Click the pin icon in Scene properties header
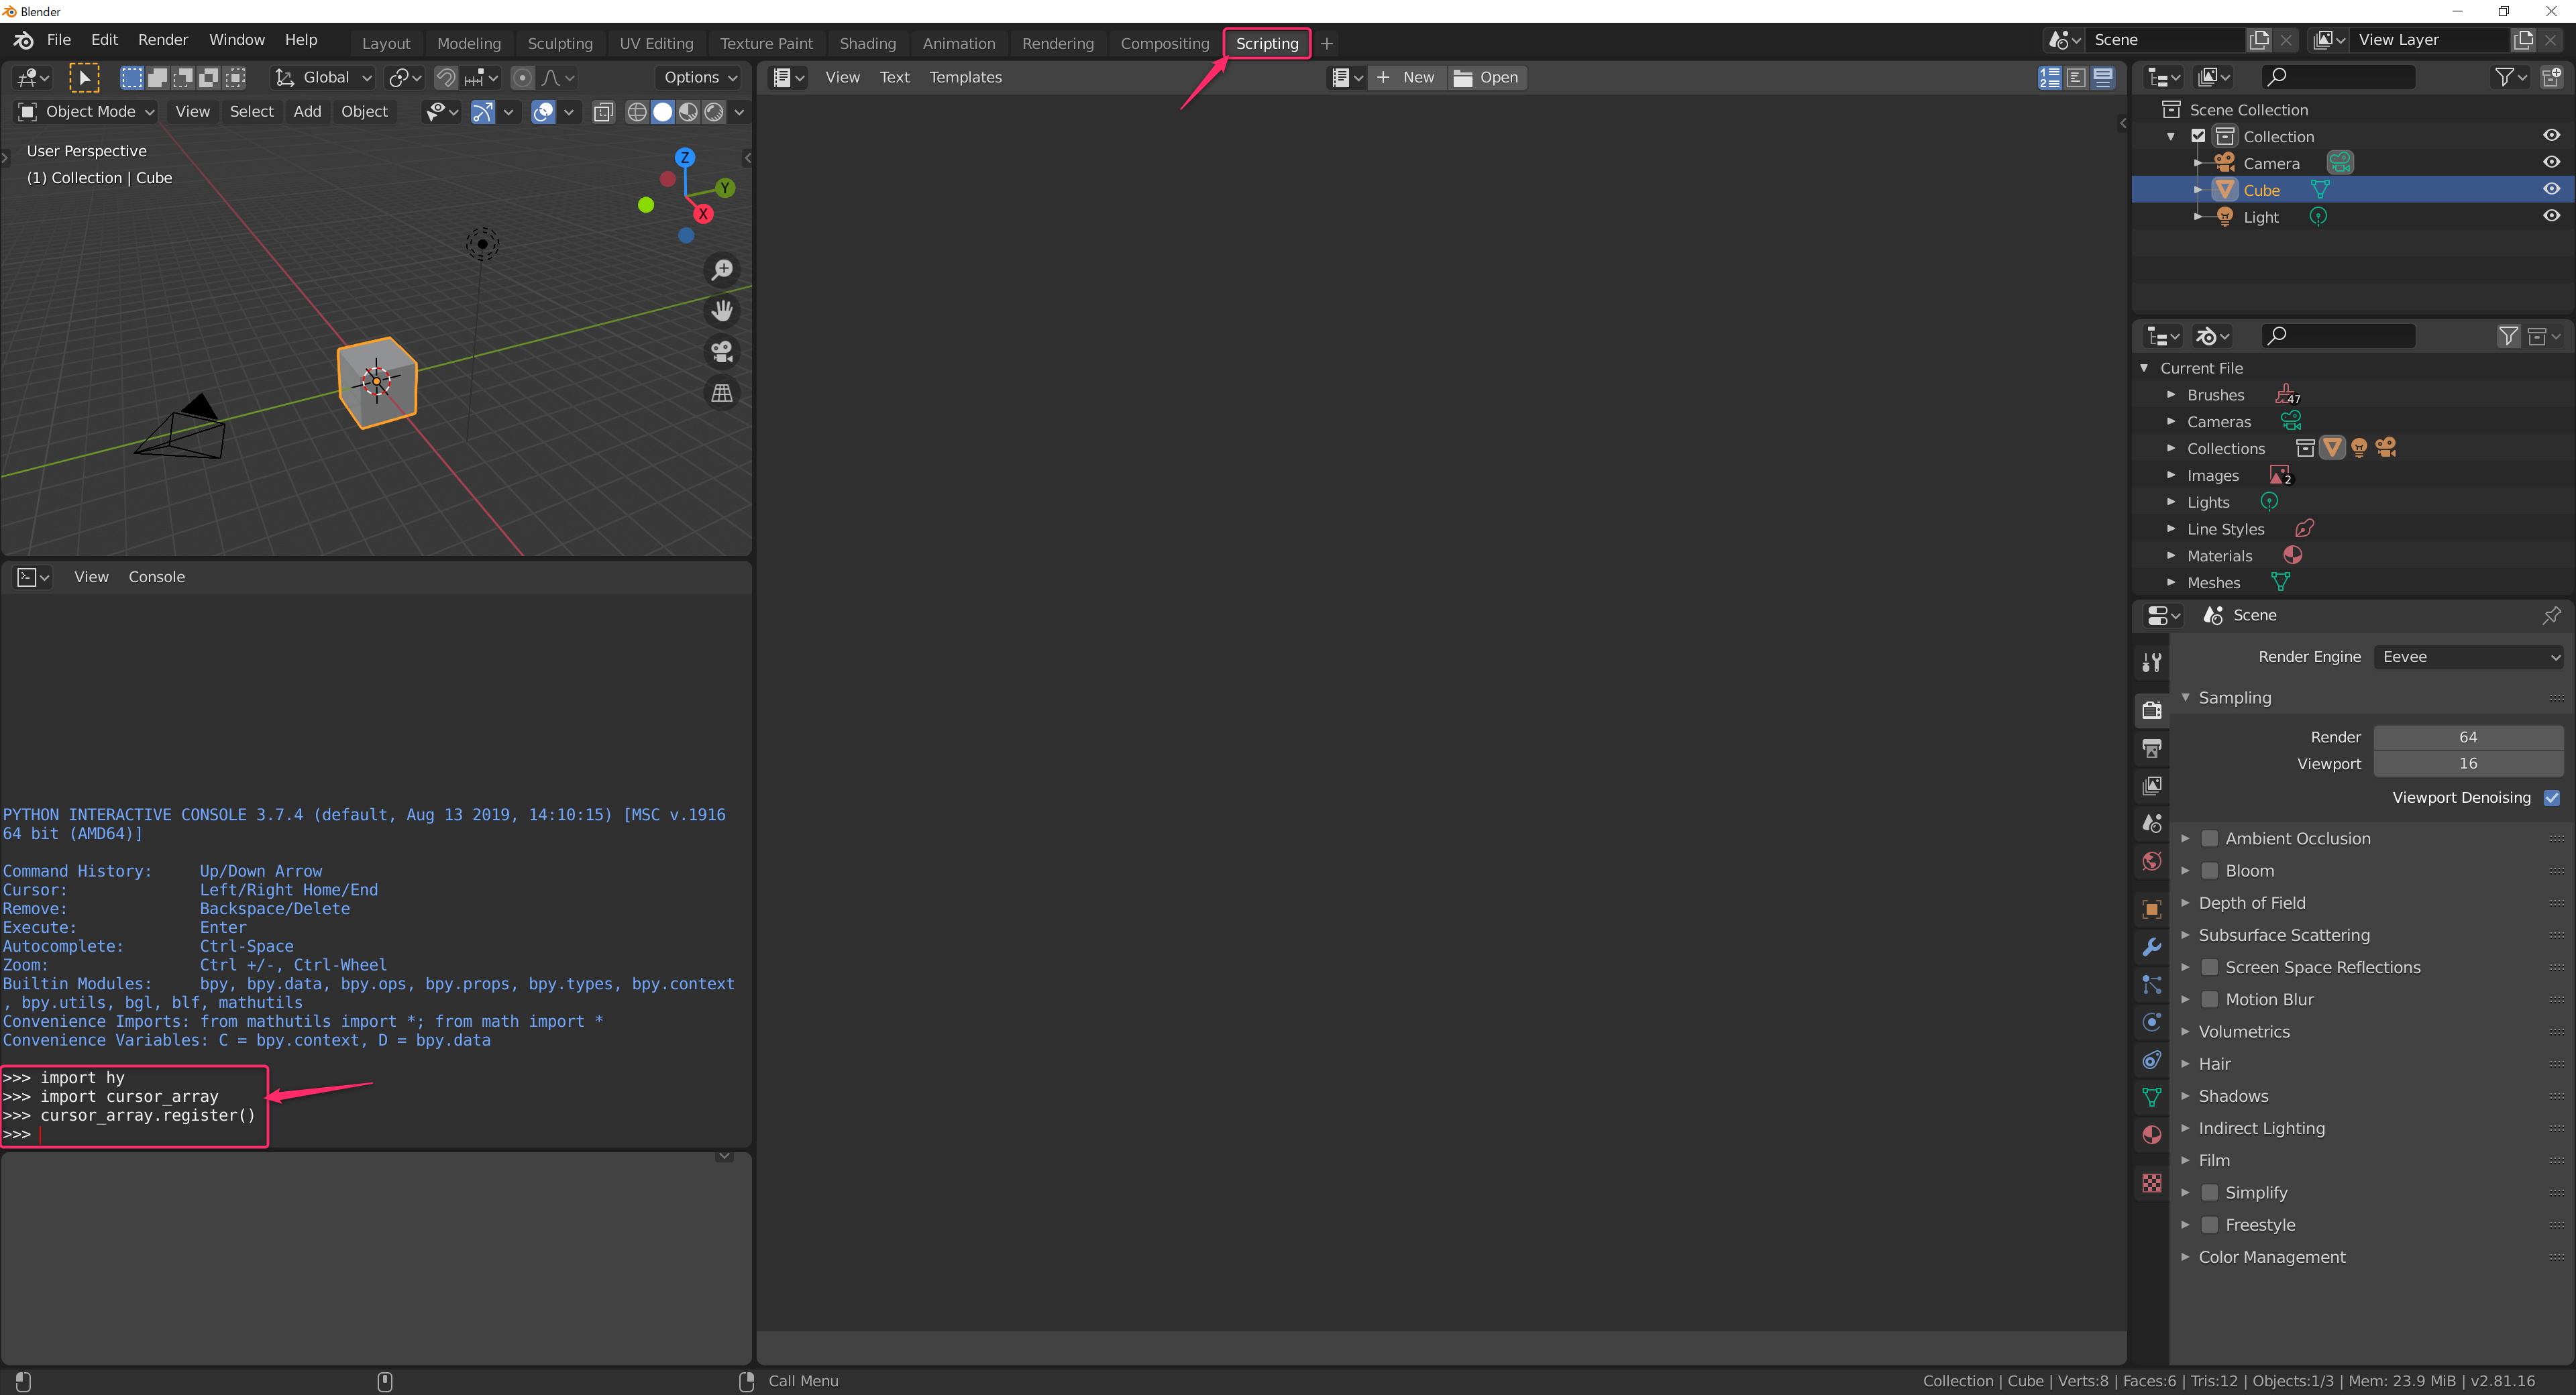 point(2551,615)
